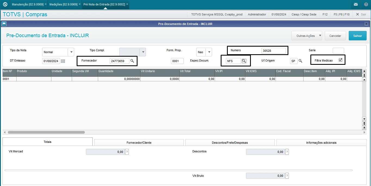Open calendar picker next to DT Emissao

click(x=63, y=61)
